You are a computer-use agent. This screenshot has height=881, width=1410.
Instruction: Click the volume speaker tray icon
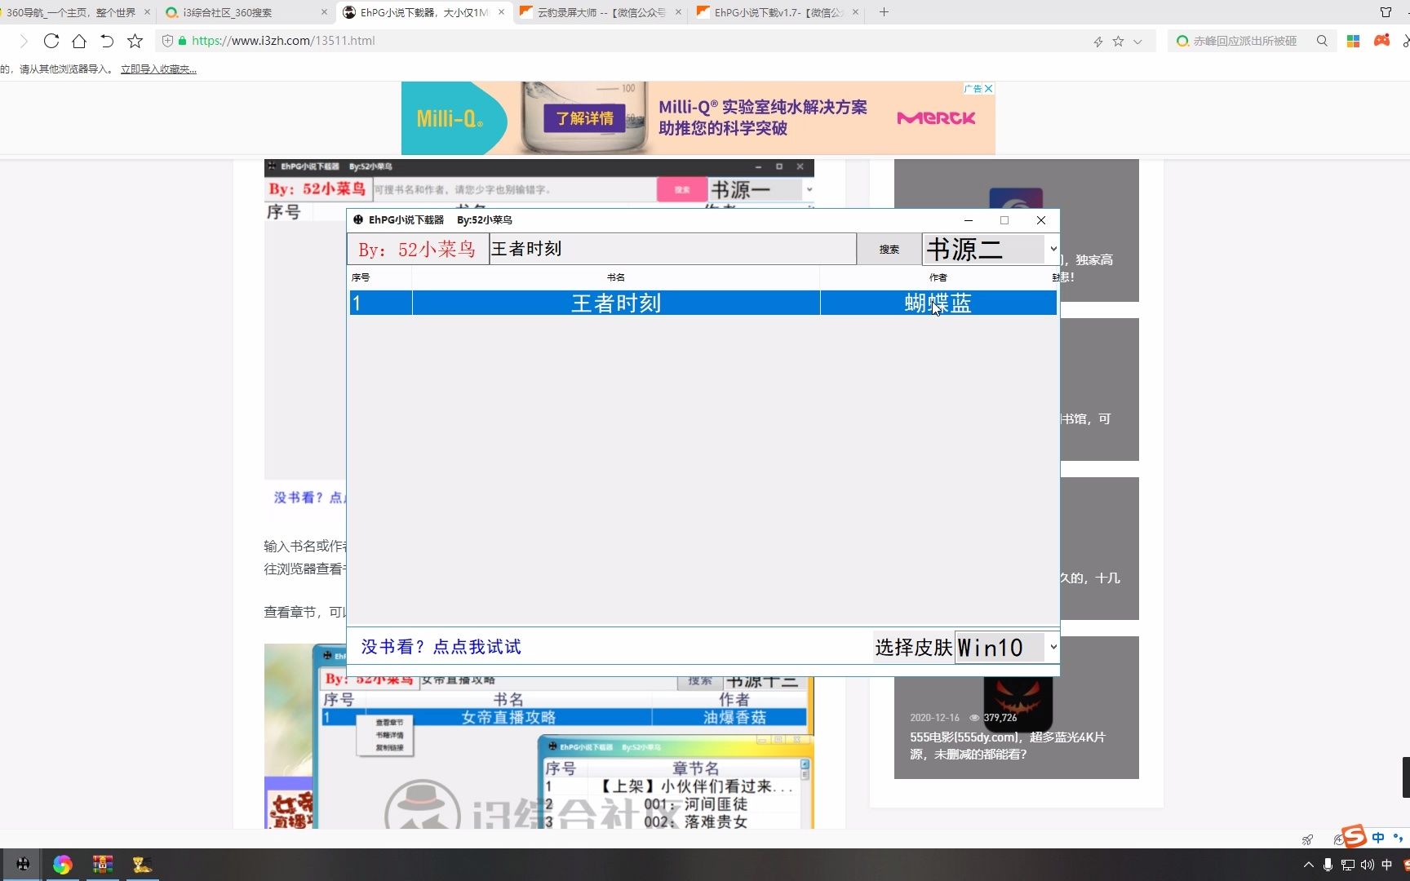click(x=1368, y=865)
